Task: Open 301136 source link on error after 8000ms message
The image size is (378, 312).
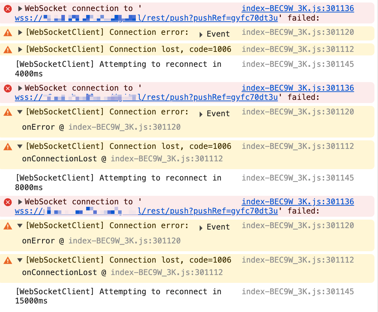Action: [298, 202]
